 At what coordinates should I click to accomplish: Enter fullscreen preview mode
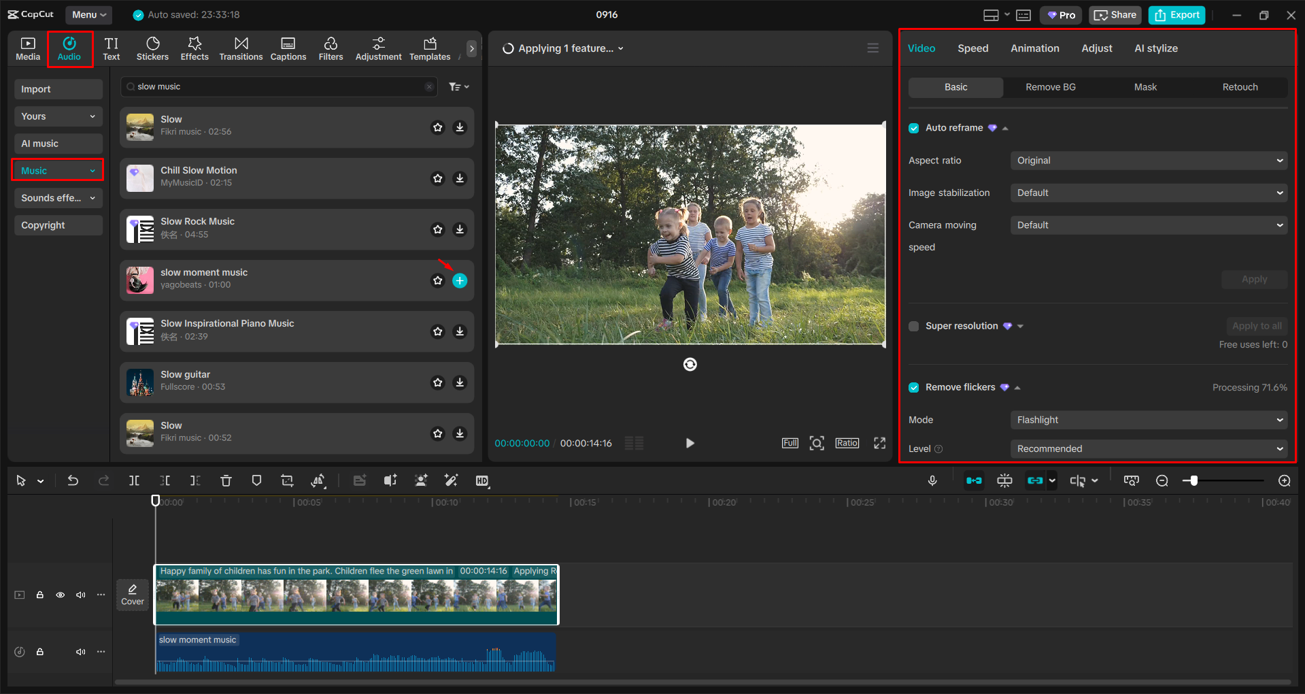click(879, 443)
